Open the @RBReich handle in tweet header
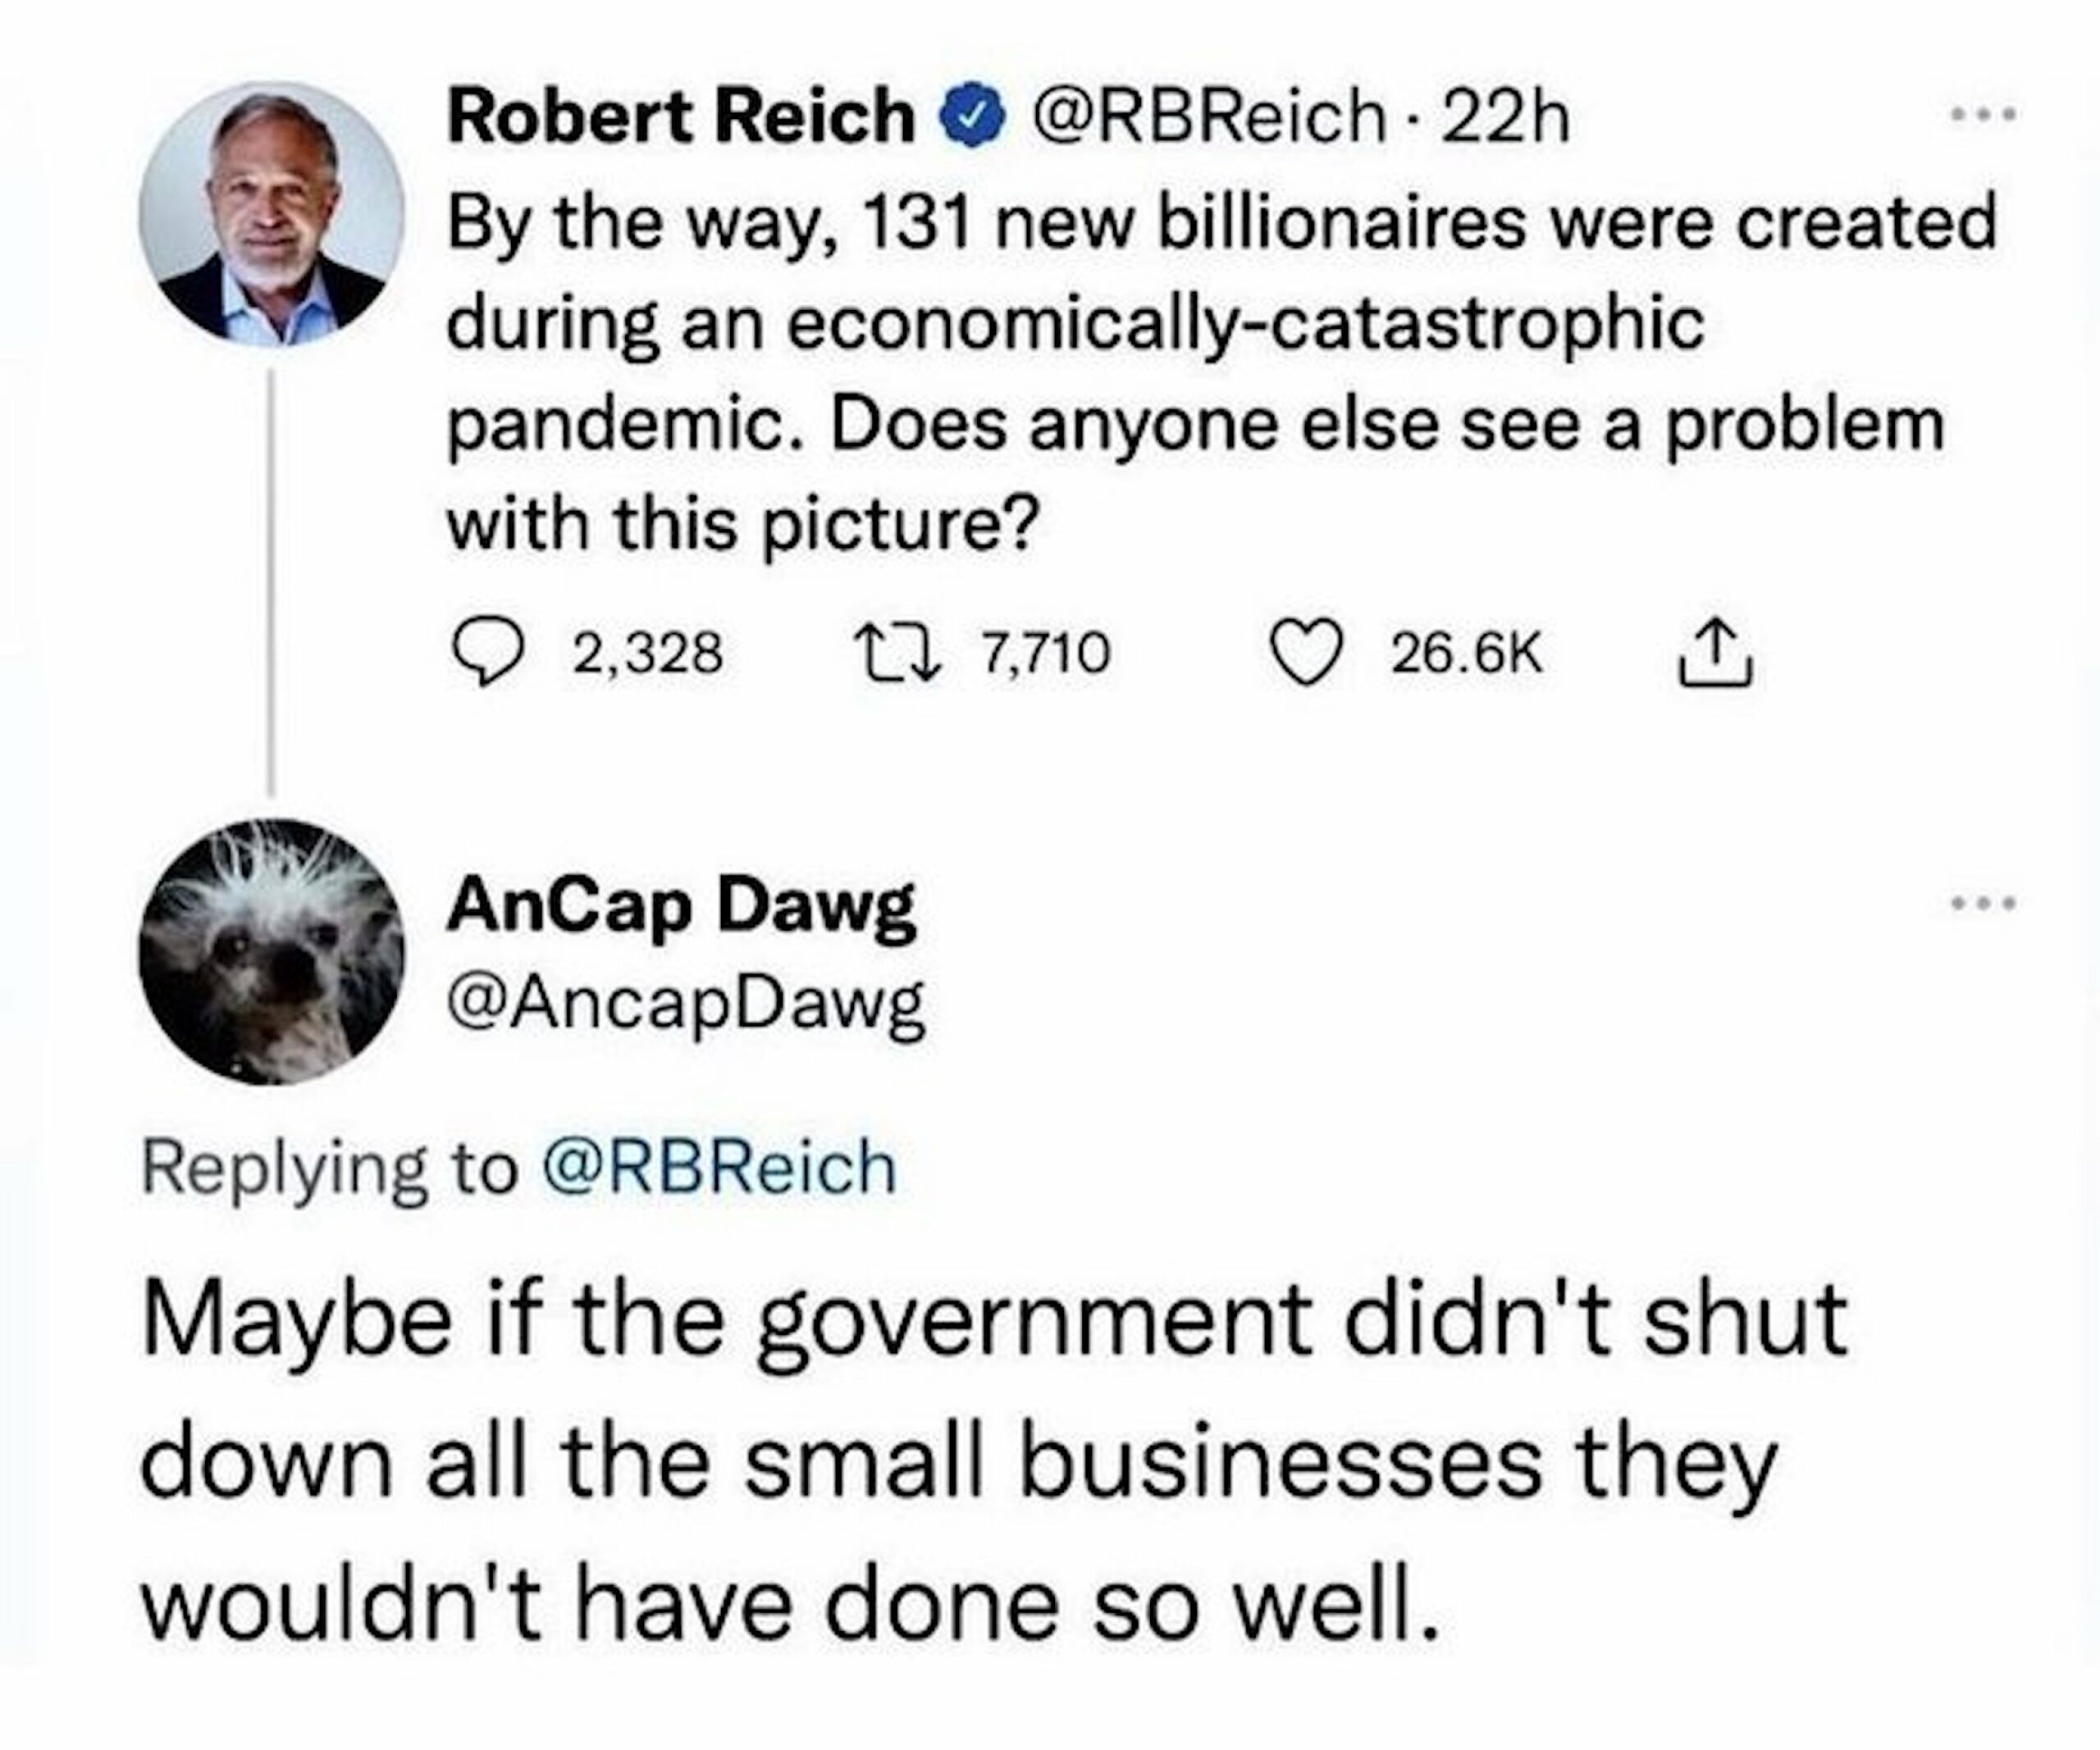This screenshot has height=1750, width=2100. pyautogui.click(x=1206, y=117)
